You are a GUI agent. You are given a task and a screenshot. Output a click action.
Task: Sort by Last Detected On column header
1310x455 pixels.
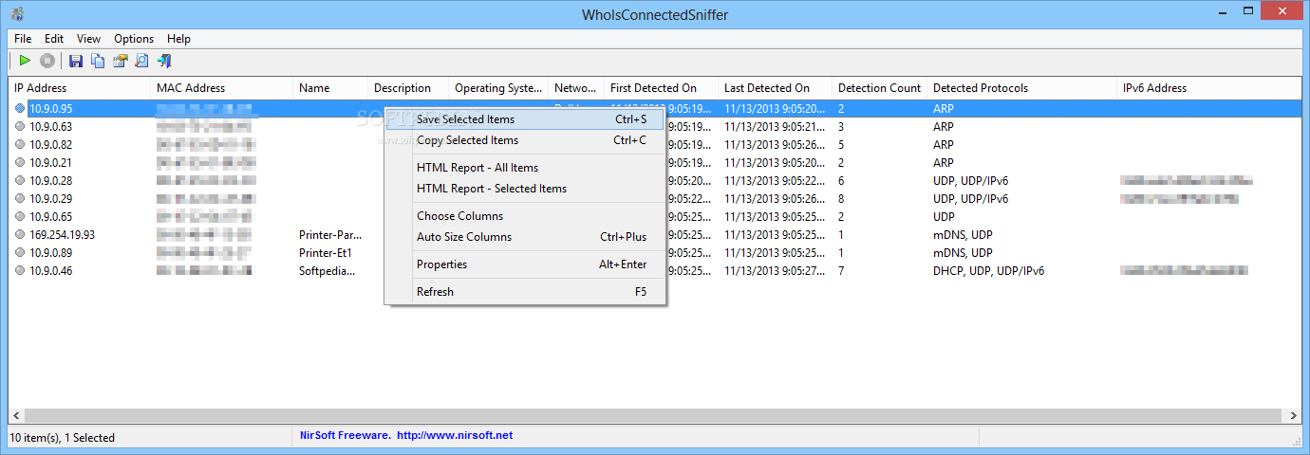[775, 88]
